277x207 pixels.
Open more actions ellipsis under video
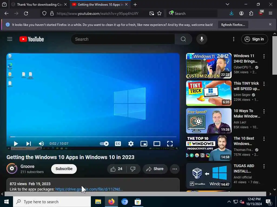[x=175, y=169]
